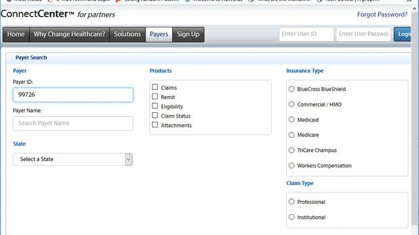Open the Home navigation tab
419x235 pixels.
click(x=16, y=35)
